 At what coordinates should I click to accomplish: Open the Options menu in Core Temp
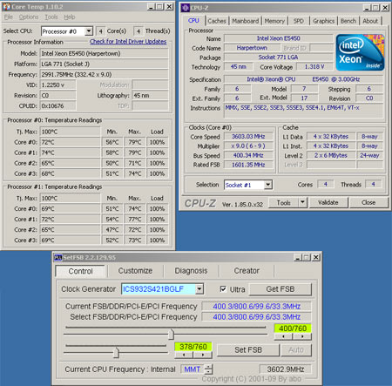[29, 17]
